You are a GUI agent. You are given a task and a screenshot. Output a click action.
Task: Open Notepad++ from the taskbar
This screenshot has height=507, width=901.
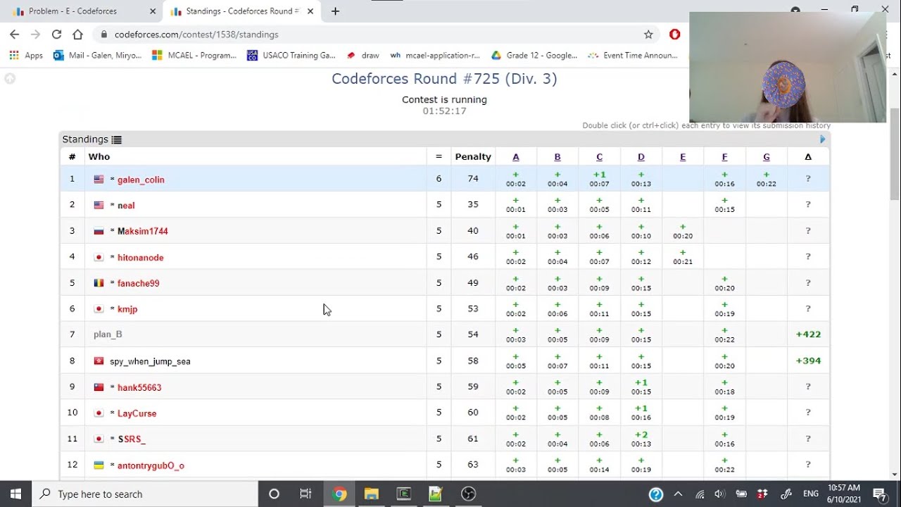click(x=436, y=494)
